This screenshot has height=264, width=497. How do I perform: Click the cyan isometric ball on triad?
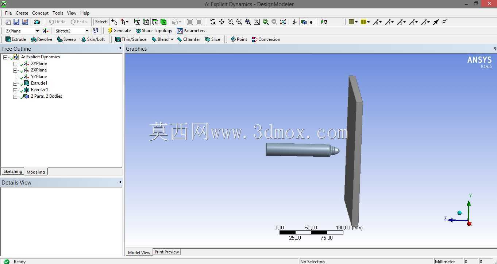[459, 213]
